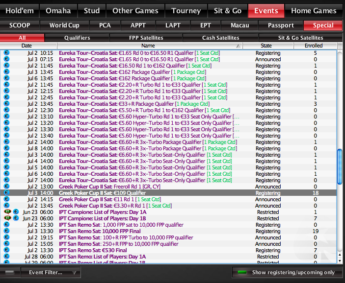
Task: Click euro icon on Greek Poker Cup €109 Qualifier row
Action: coord(6,192)
